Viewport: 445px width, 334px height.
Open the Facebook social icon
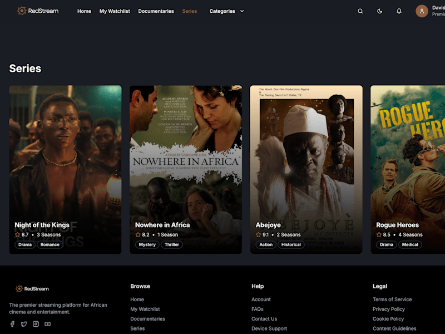click(12, 324)
